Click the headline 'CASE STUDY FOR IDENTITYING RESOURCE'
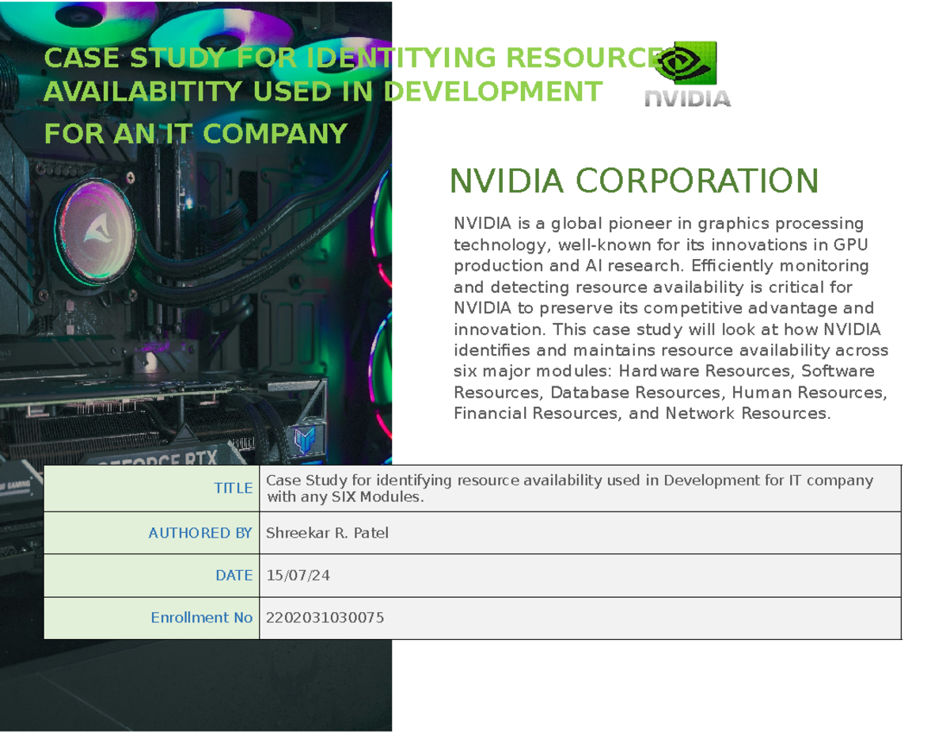Viewport: 950px width, 734px height. point(354,58)
